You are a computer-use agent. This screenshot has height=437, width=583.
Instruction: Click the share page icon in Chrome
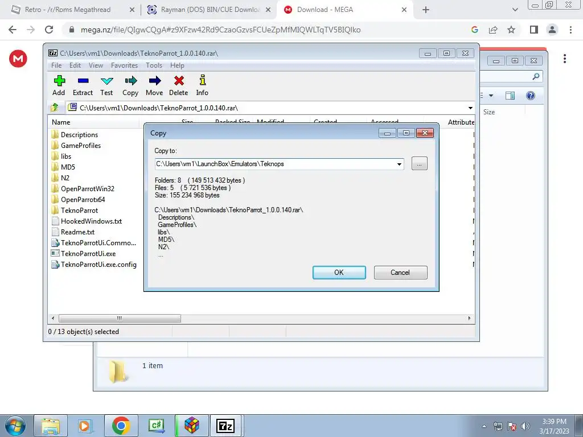coord(493,30)
